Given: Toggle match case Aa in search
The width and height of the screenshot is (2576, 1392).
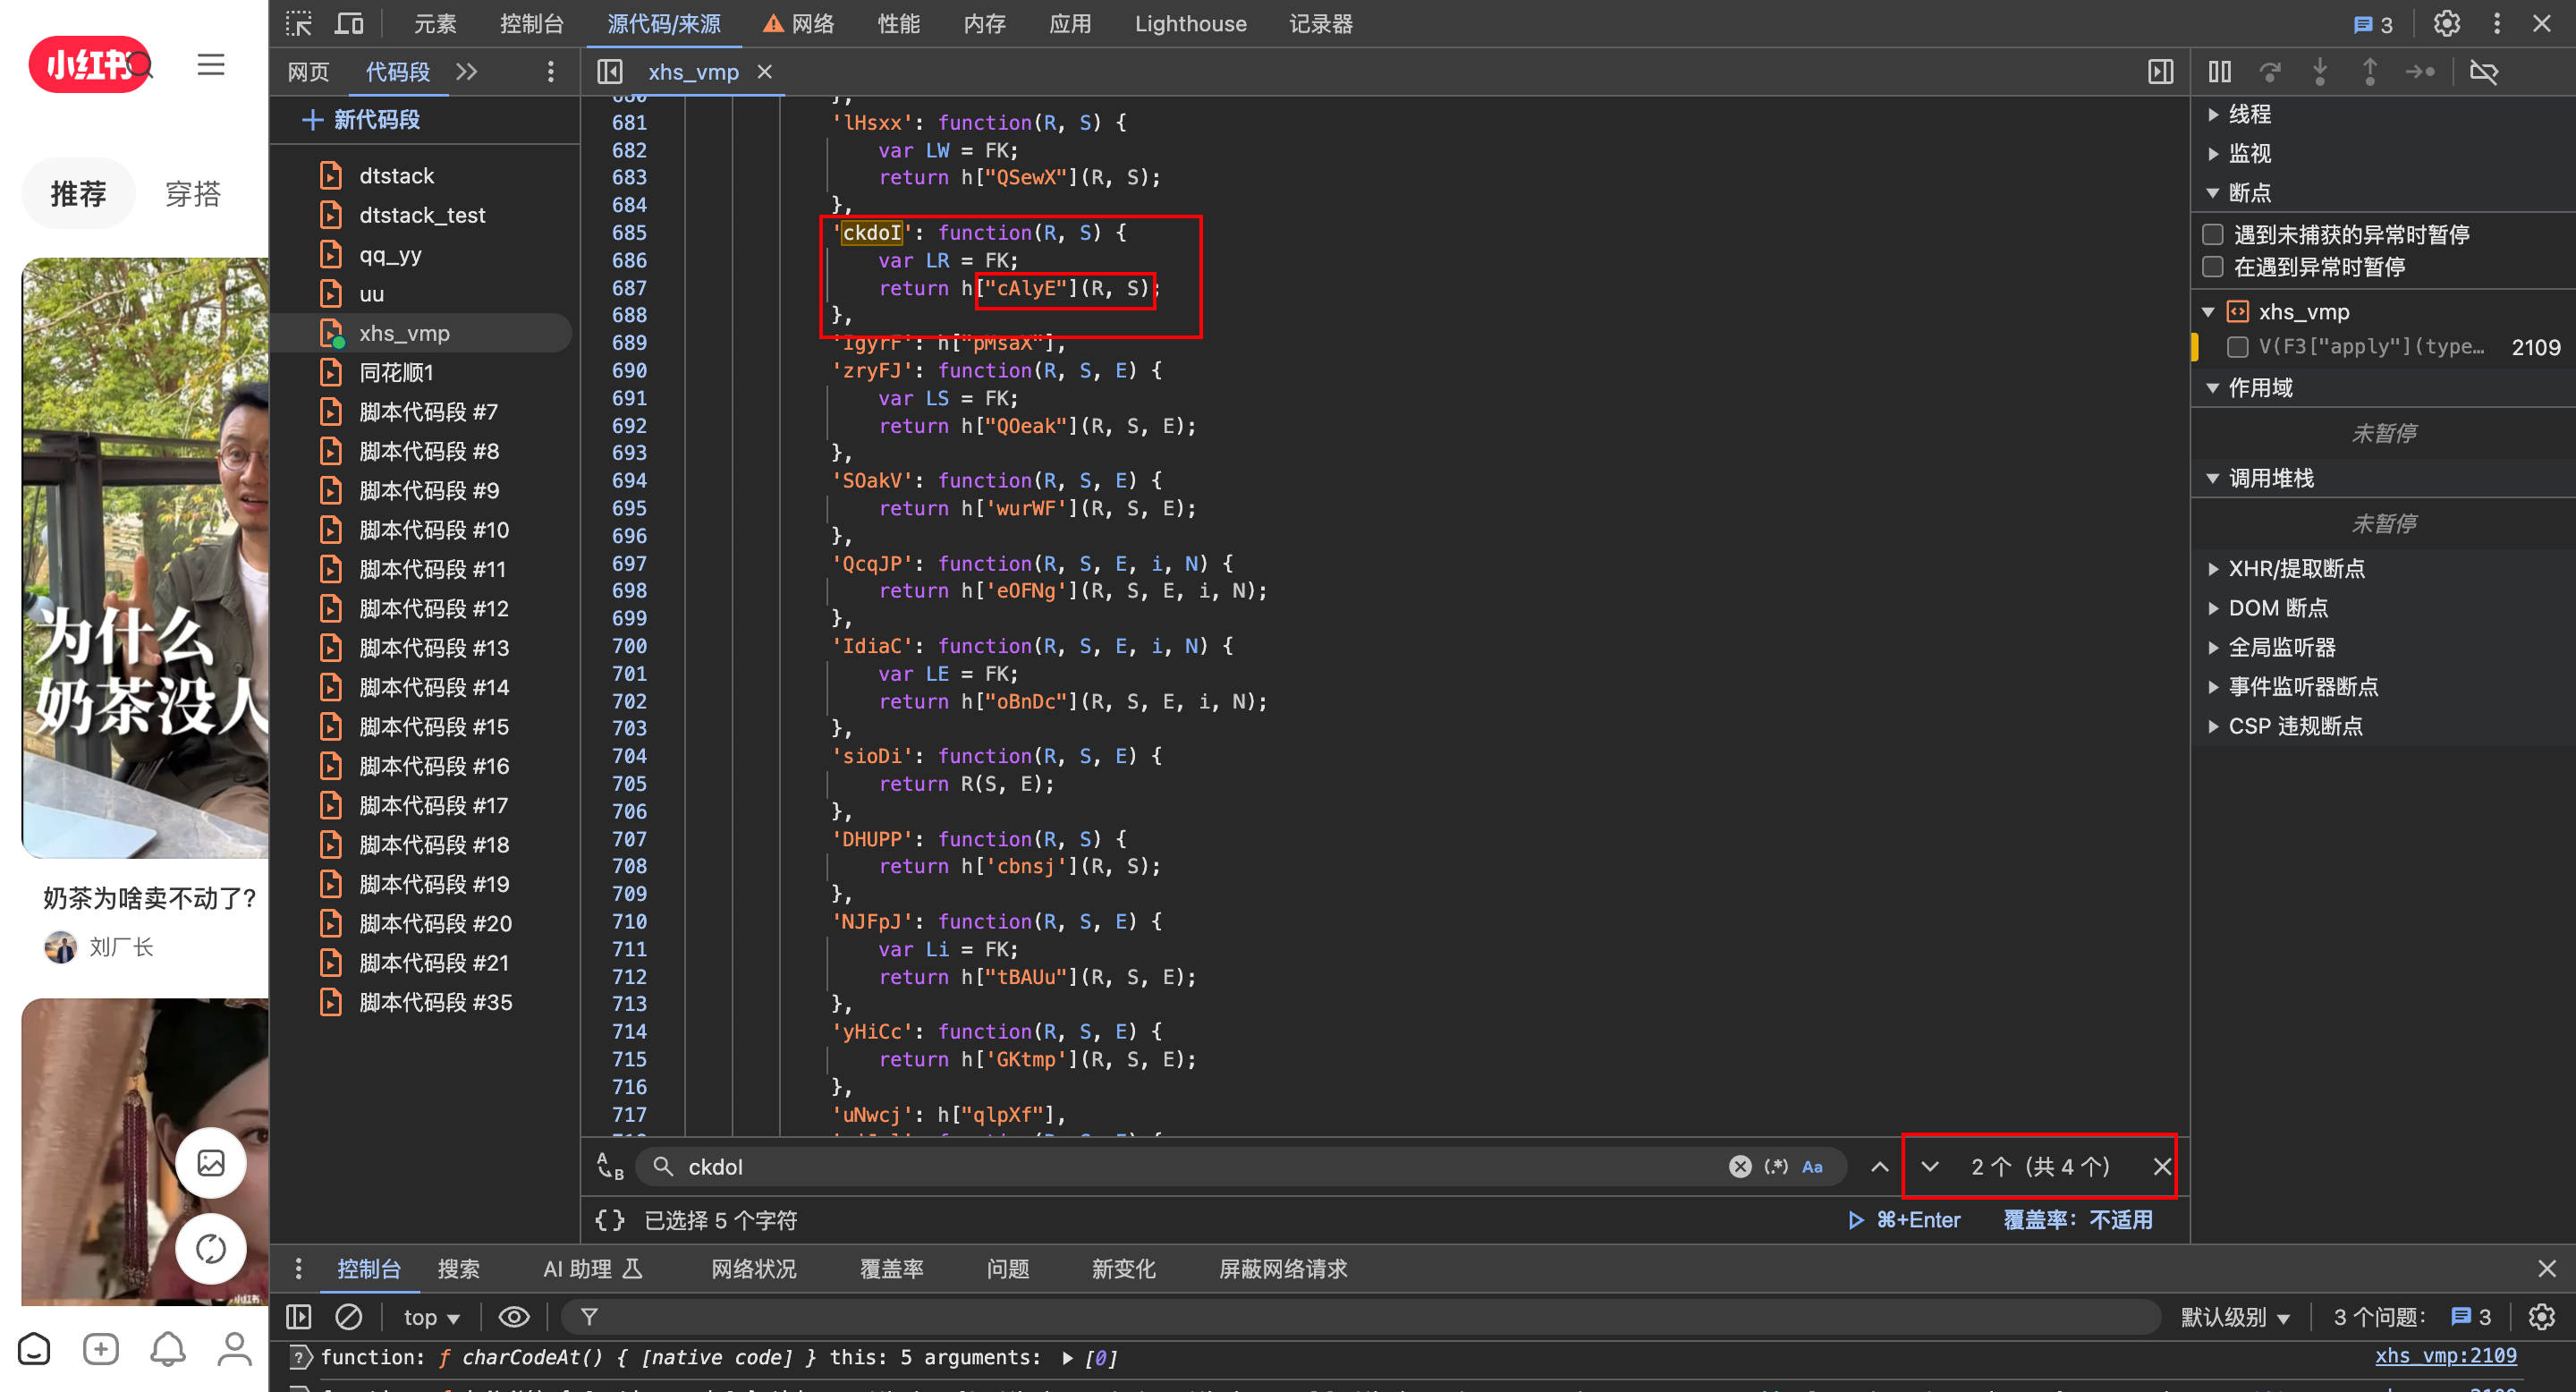Looking at the screenshot, I should tap(1812, 1166).
